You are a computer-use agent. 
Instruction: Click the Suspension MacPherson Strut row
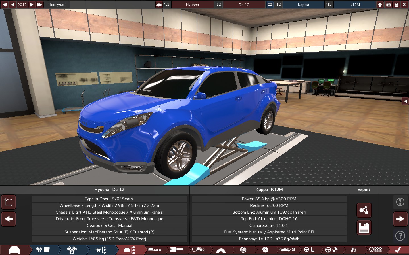[x=109, y=232]
